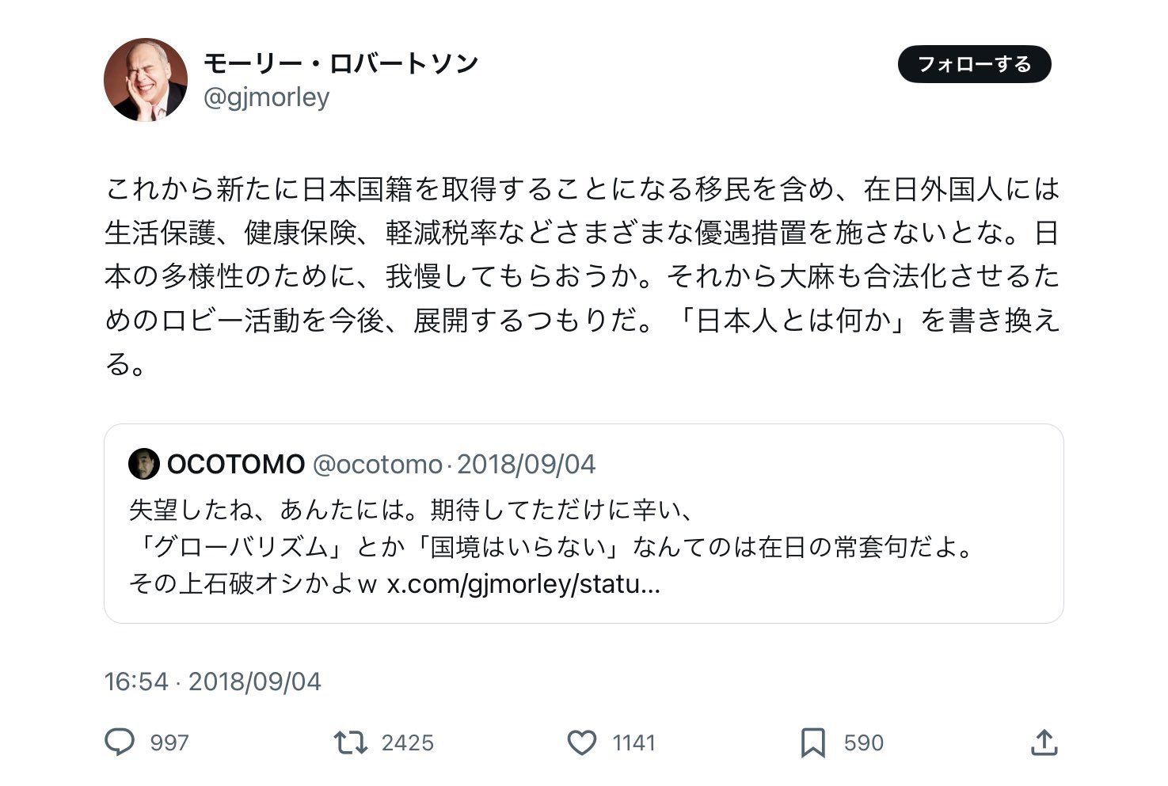Click the OCOTOMO name in quoted tweet
Screen dimensions: 1168x786
(236, 464)
